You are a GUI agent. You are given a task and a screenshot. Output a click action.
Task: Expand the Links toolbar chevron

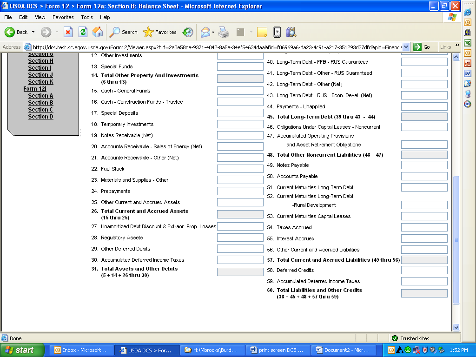[457, 46]
